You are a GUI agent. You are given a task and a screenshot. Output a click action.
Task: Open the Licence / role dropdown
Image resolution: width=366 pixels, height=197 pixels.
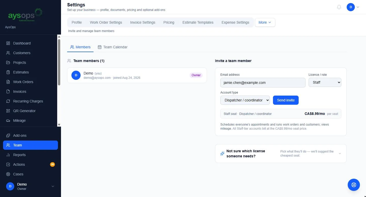pos(325,82)
